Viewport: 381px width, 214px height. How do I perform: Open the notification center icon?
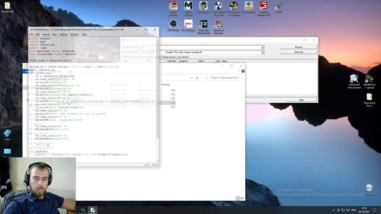click(x=374, y=210)
